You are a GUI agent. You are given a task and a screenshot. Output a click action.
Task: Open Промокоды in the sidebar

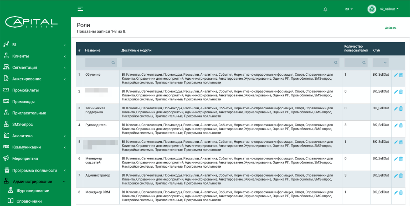click(x=24, y=102)
